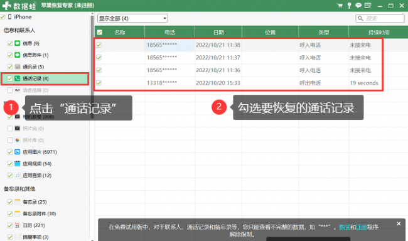Select 备忘录附件 (30) category
This screenshot has width=408, height=241.
tap(40, 213)
